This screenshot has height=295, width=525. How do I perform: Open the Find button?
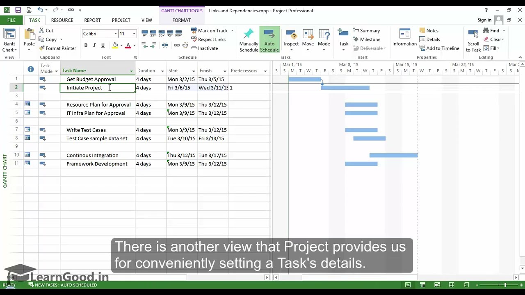click(491, 31)
